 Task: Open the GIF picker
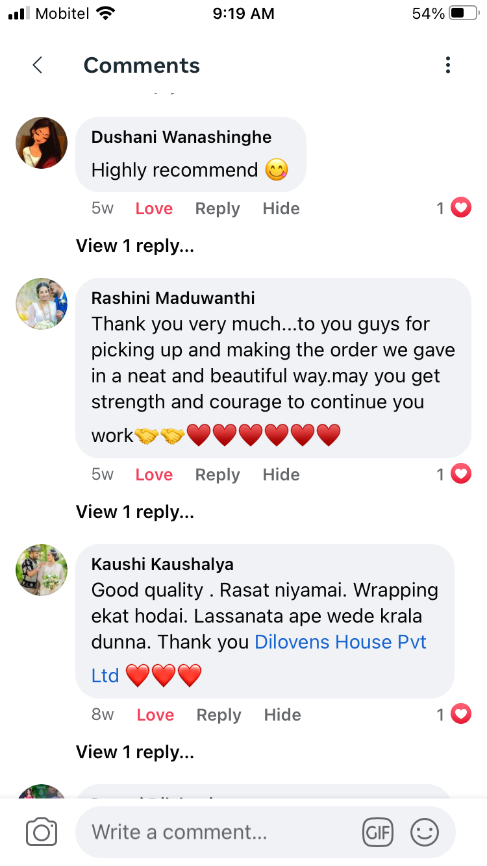click(x=379, y=832)
